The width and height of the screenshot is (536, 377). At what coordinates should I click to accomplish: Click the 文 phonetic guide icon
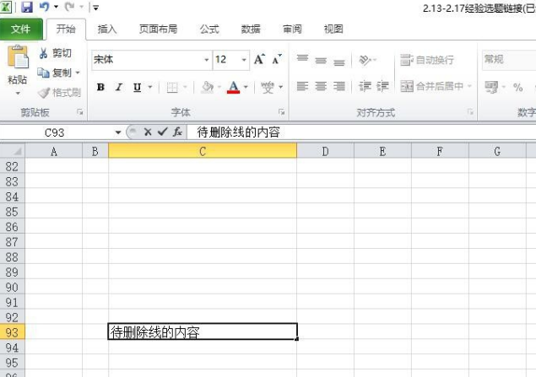(268, 88)
